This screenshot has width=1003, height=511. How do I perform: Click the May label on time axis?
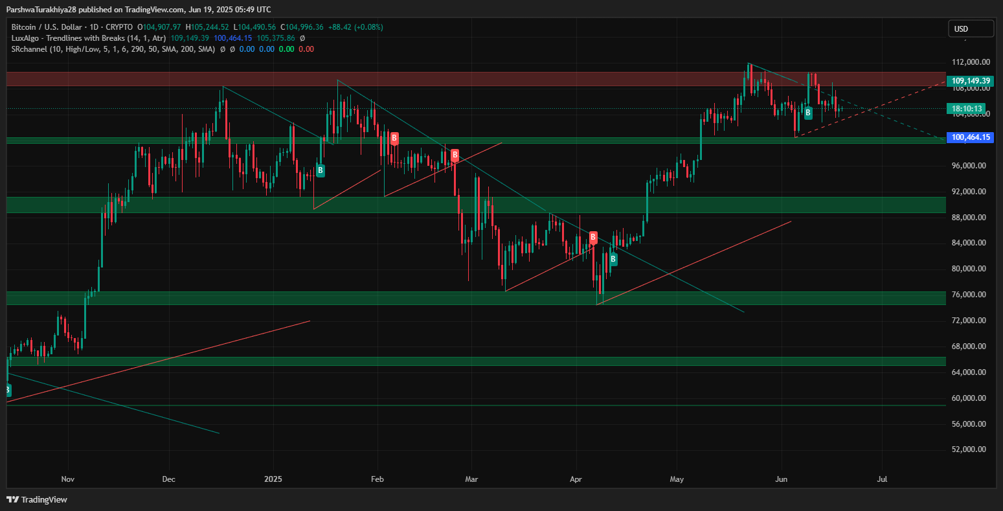click(677, 480)
